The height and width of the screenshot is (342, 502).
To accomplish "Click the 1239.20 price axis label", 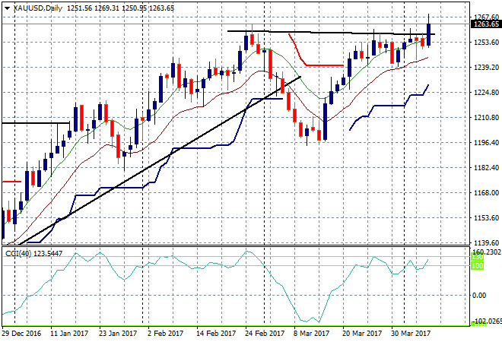I will click(x=486, y=67).
